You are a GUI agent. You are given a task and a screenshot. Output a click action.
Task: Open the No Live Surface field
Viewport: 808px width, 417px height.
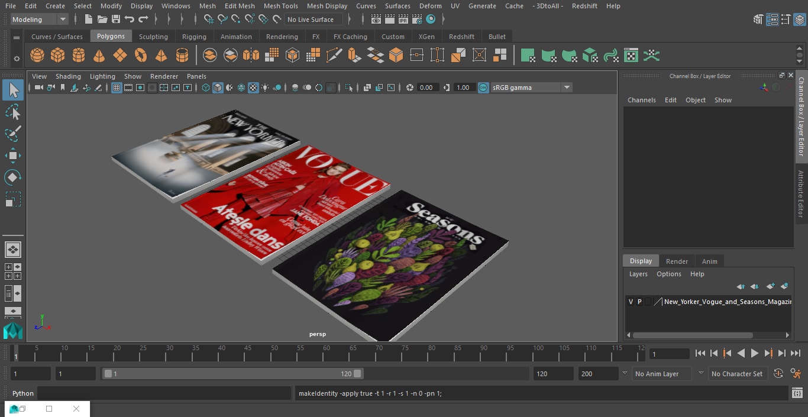[313, 20]
